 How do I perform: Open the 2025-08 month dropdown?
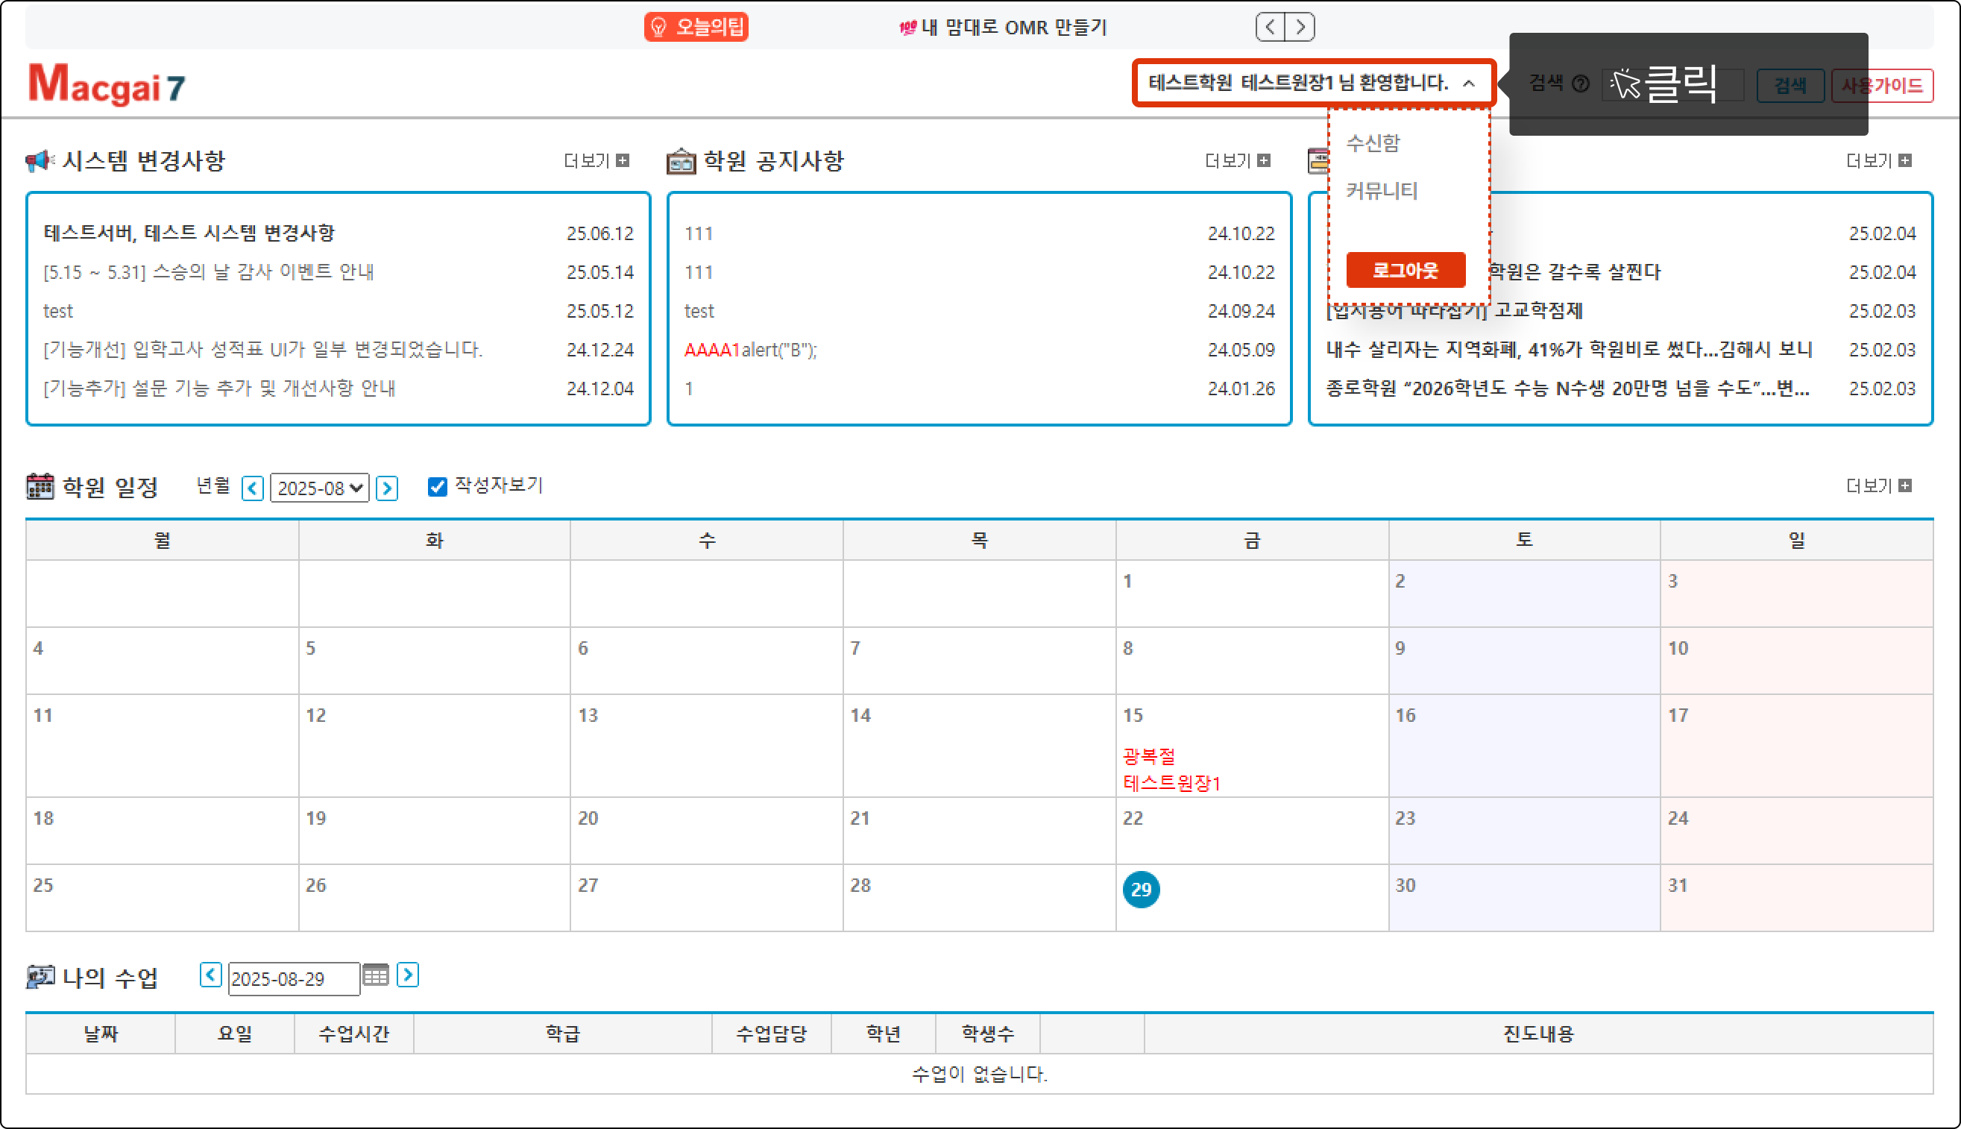319,488
